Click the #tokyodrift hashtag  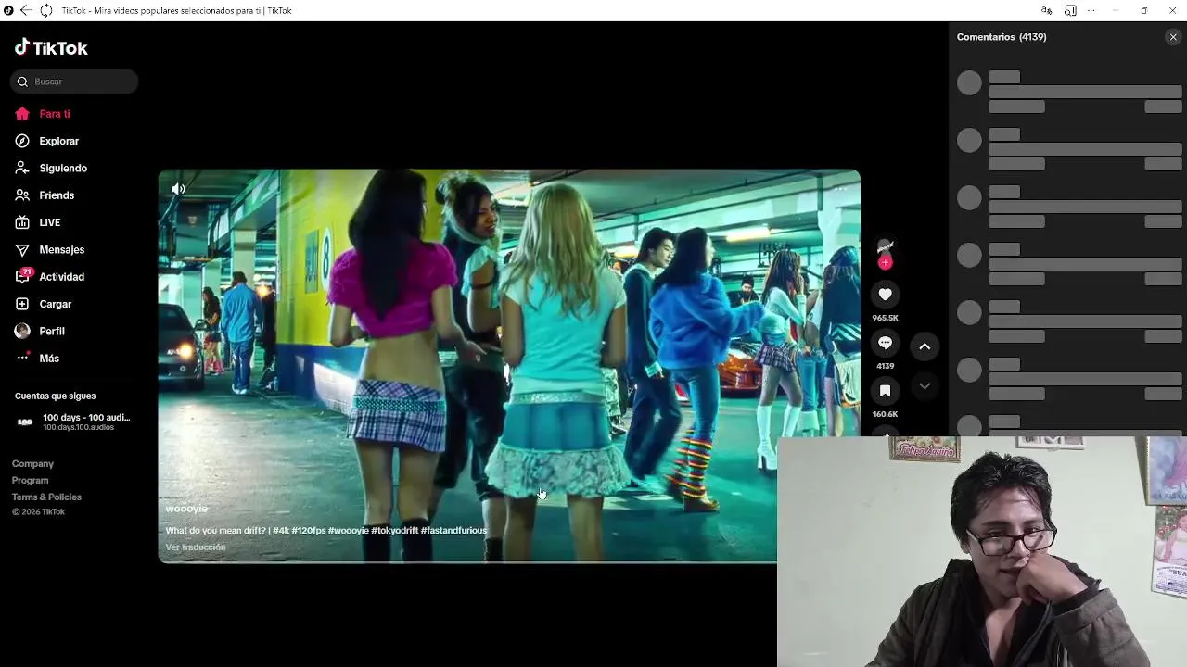(394, 531)
